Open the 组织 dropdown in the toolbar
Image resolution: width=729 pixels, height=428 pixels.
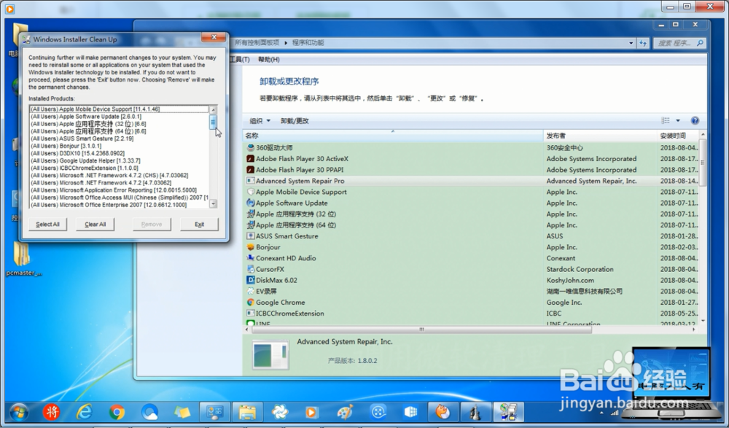point(260,121)
